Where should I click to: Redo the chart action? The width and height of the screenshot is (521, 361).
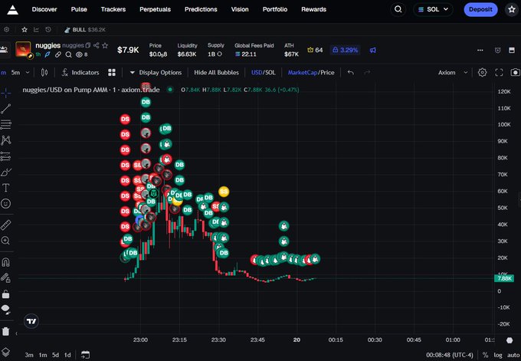pyautogui.click(x=367, y=73)
